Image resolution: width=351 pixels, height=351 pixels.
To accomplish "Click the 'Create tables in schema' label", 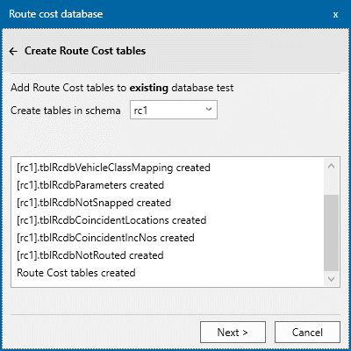I will (x=66, y=111).
